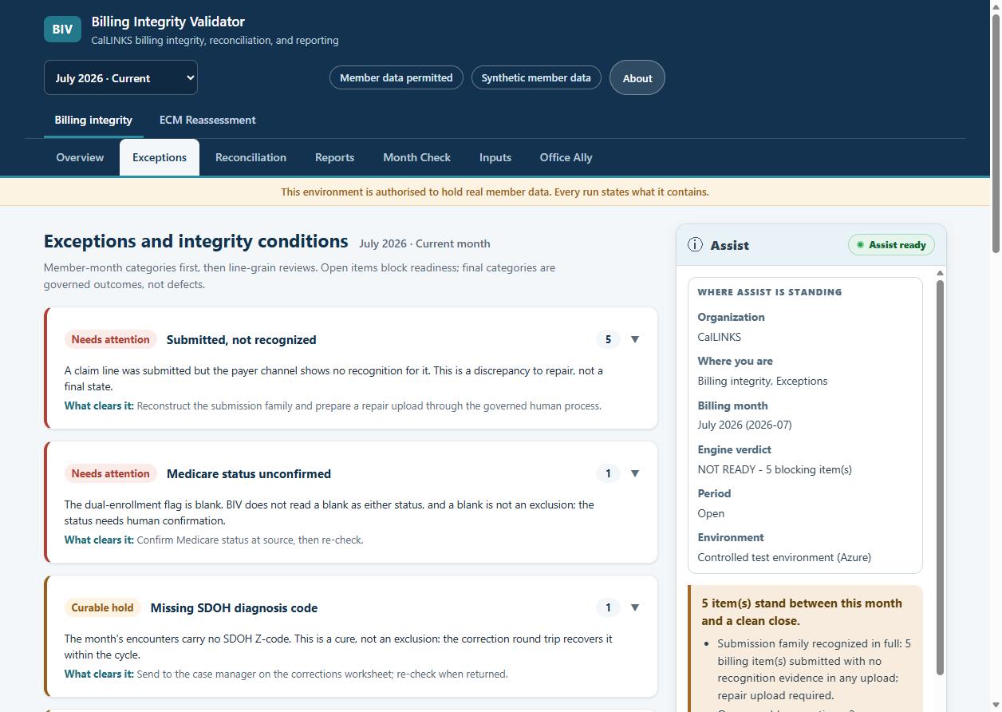Click the About button

point(637,78)
